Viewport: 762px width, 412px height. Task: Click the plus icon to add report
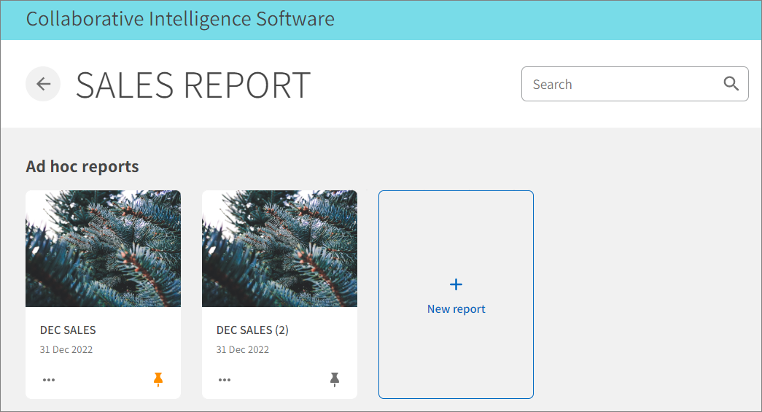456,284
